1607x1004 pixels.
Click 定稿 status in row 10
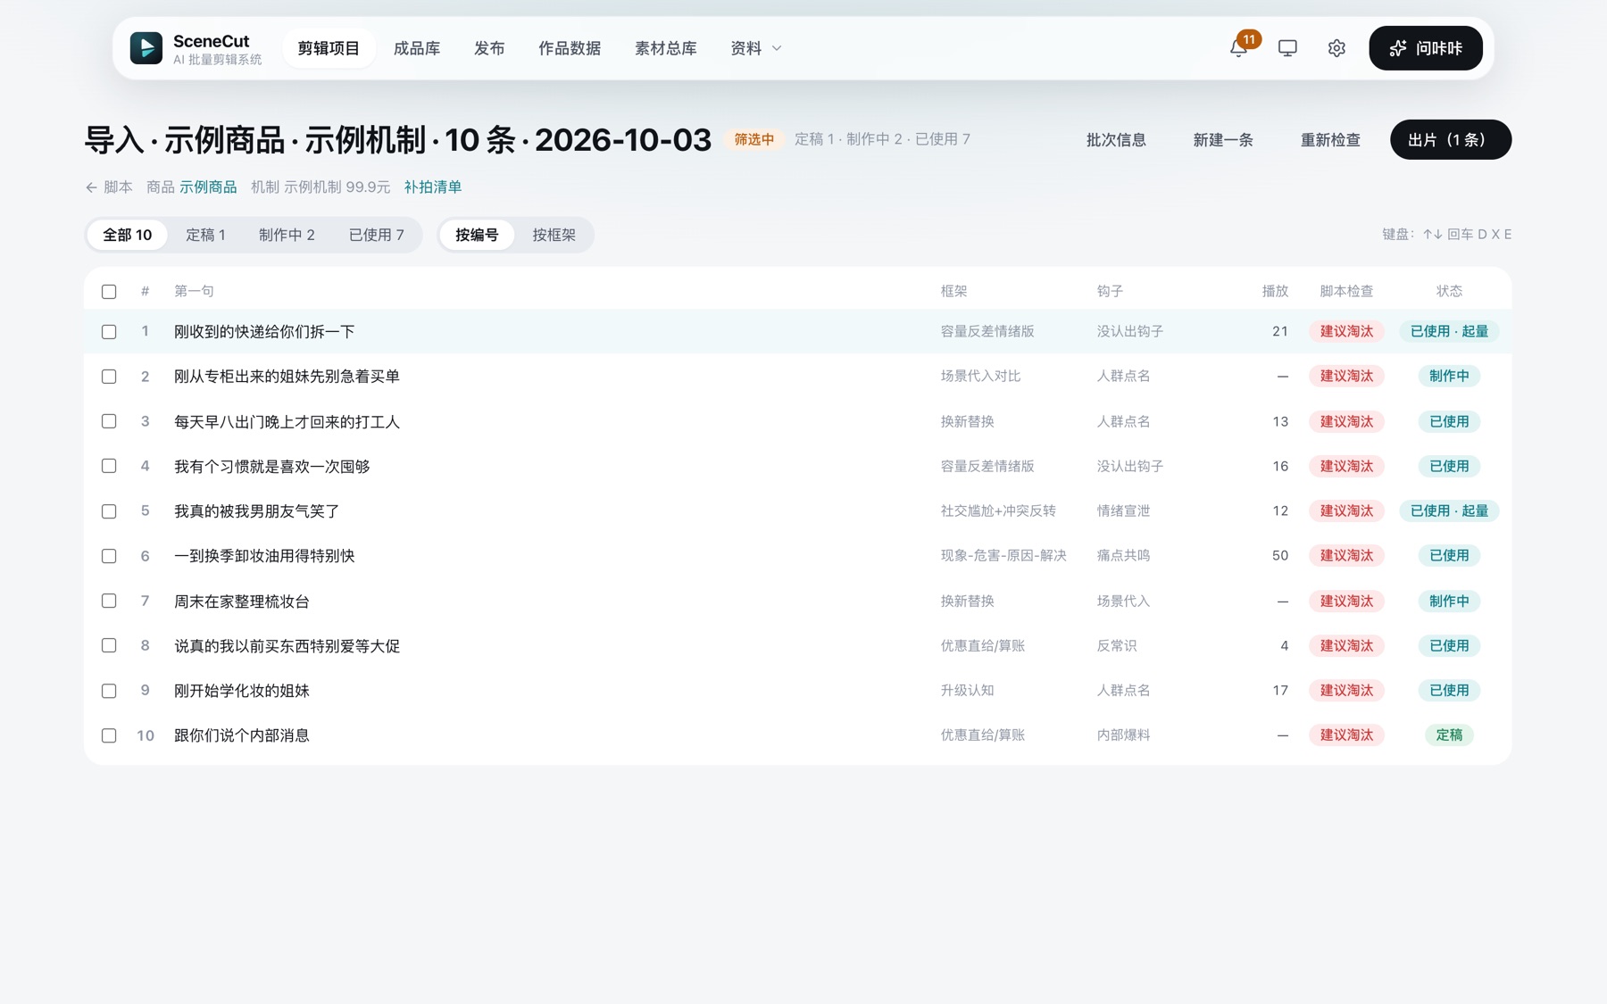pyautogui.click(x=1449, y=734)
